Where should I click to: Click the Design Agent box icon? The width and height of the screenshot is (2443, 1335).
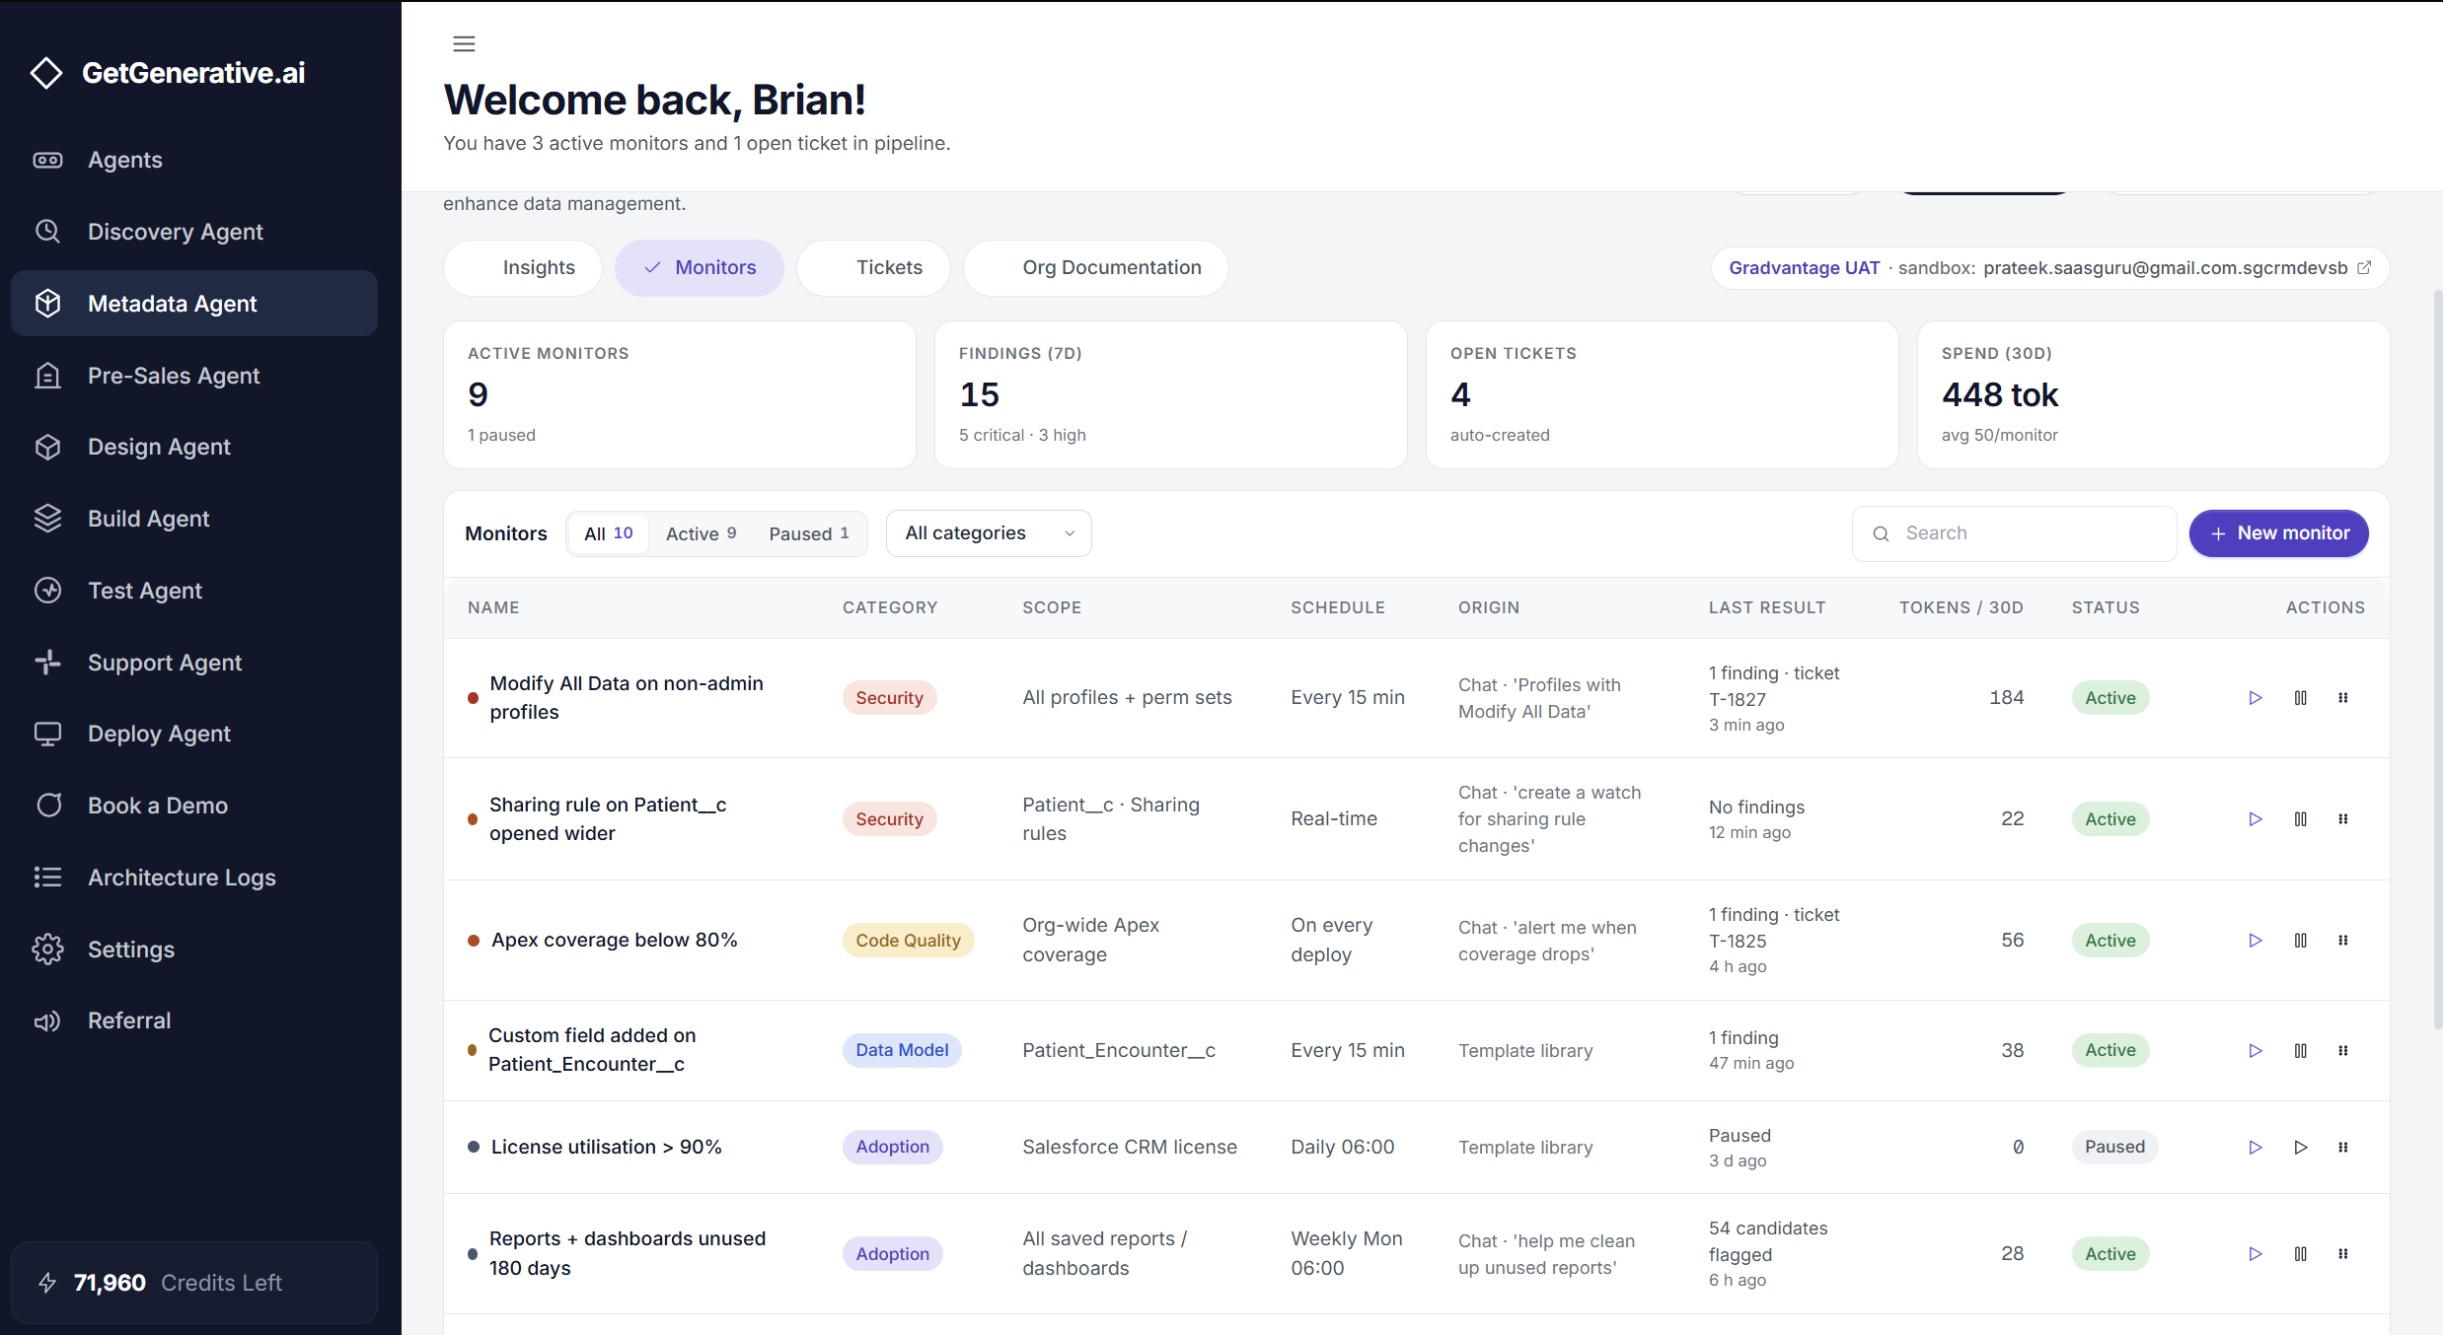point(47,447)
